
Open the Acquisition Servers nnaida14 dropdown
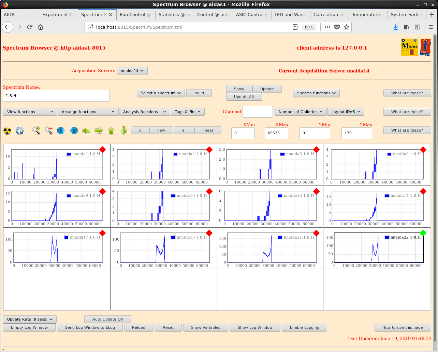(132, 71)
